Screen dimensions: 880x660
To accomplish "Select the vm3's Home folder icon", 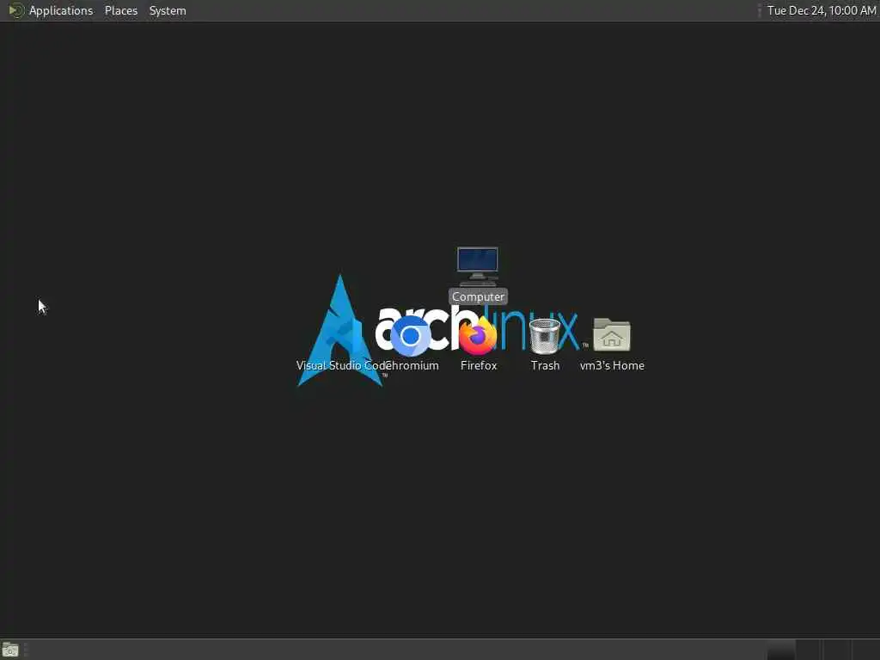I will click(612, 334).
